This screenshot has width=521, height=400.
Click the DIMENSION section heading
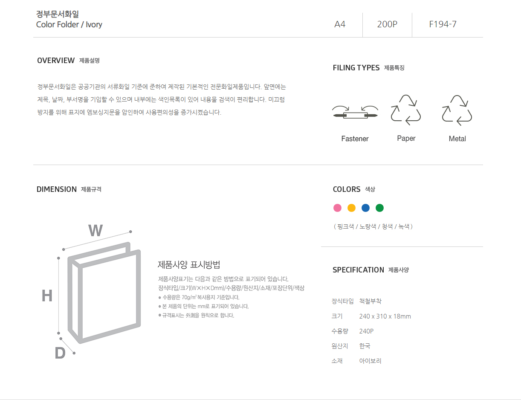coord(57,189)
